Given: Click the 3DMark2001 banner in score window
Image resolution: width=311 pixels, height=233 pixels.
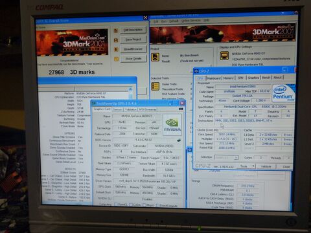Looking at the screenshot, I should tap(72, 43).
